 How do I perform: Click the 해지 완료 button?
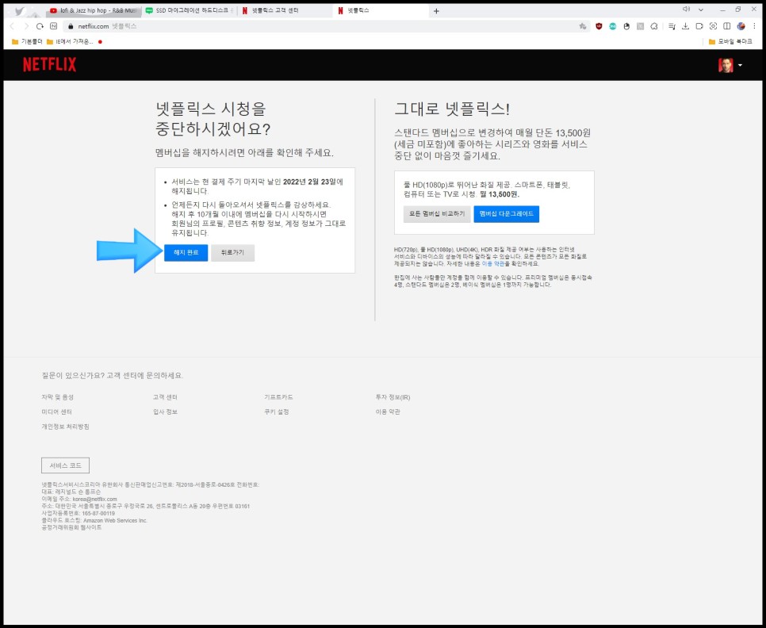[186, 252]
